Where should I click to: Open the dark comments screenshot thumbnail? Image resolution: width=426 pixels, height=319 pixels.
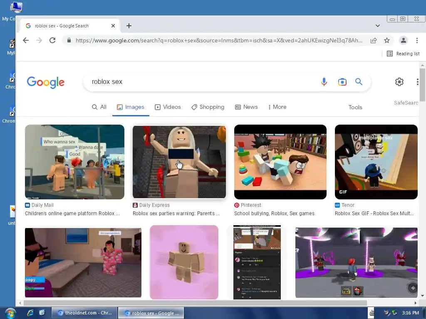[x=257, y=263]
